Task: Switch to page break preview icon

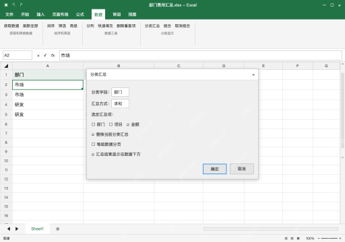Action: (x=299, y=239)
